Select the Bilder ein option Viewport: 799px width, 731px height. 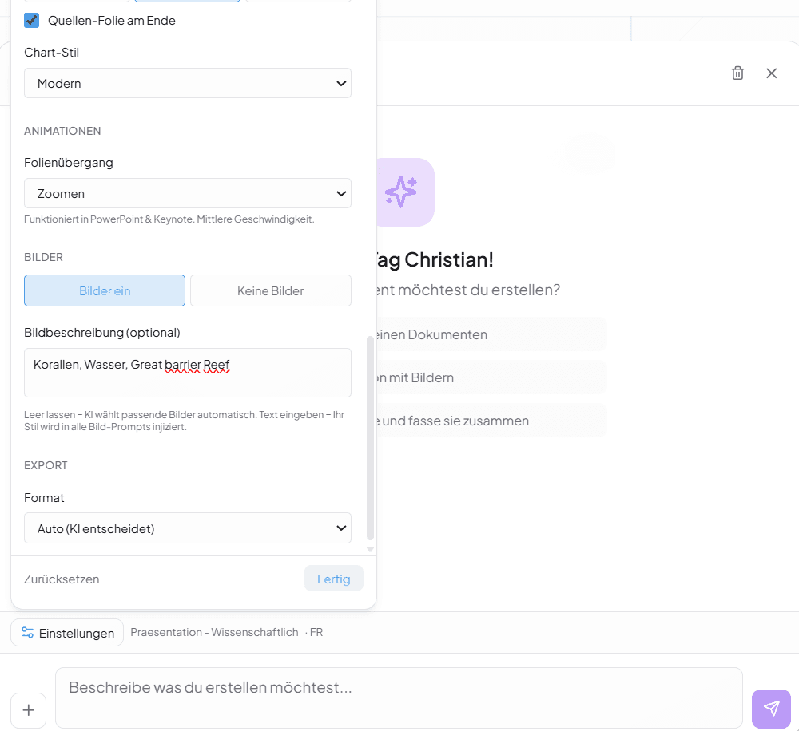(105, 290)
